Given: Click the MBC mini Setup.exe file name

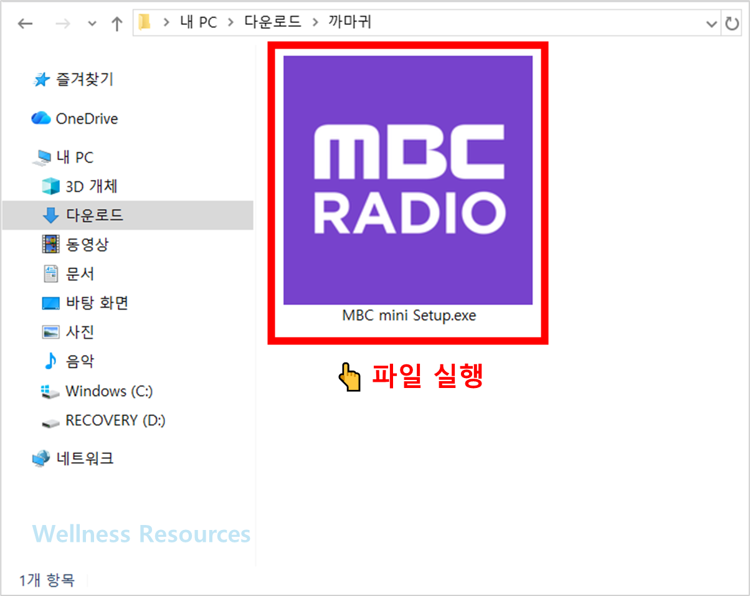Looking at the screenshot, I should (409, 315).
